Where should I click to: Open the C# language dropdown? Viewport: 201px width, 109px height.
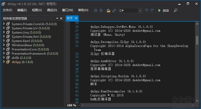(x=140, y=10)
